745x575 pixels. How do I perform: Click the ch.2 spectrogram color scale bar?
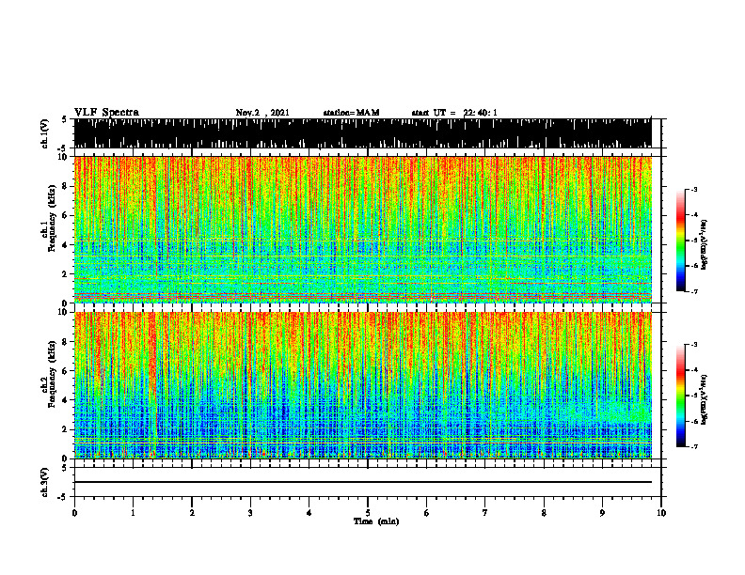click(681, 396)
